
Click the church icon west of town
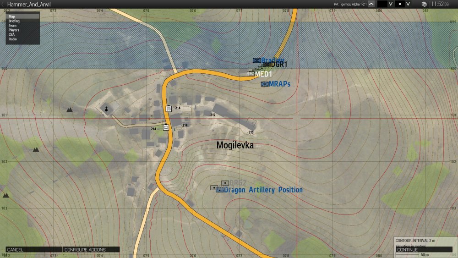point(106,109)
